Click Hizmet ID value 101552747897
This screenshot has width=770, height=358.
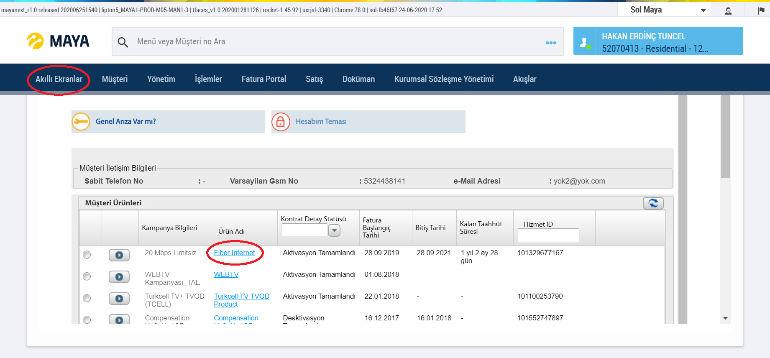(x=540, y=318)
